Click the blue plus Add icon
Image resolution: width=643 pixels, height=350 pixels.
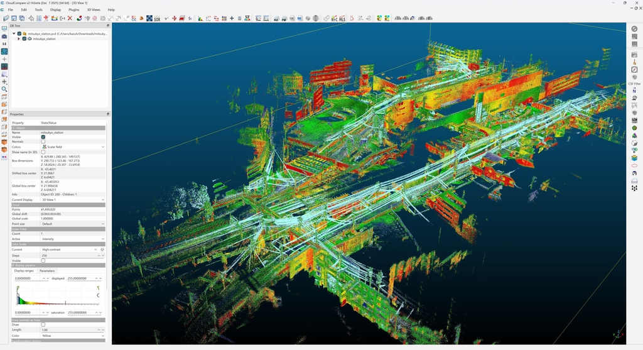coord(232,18)
